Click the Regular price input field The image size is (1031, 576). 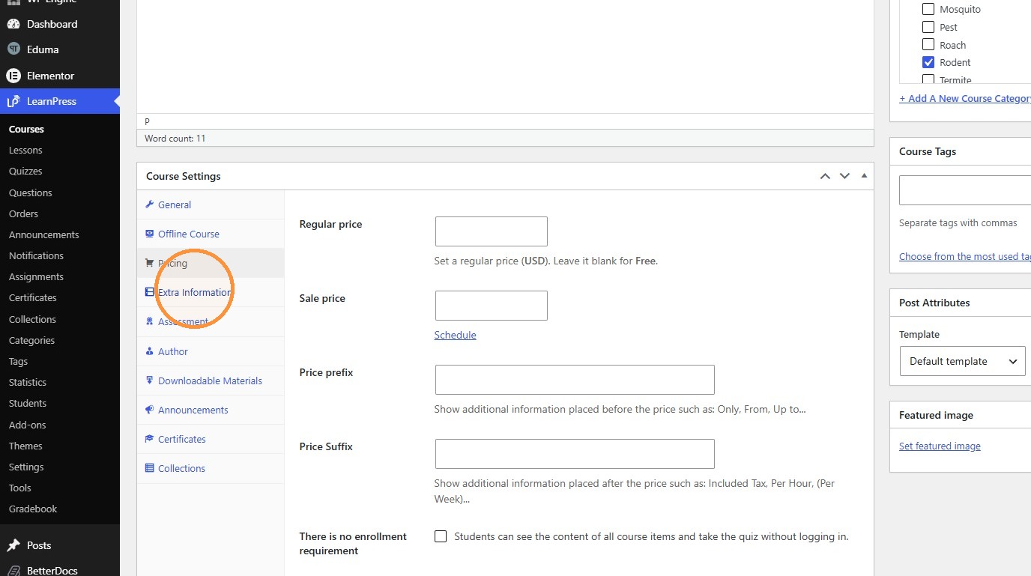(492, 231)
